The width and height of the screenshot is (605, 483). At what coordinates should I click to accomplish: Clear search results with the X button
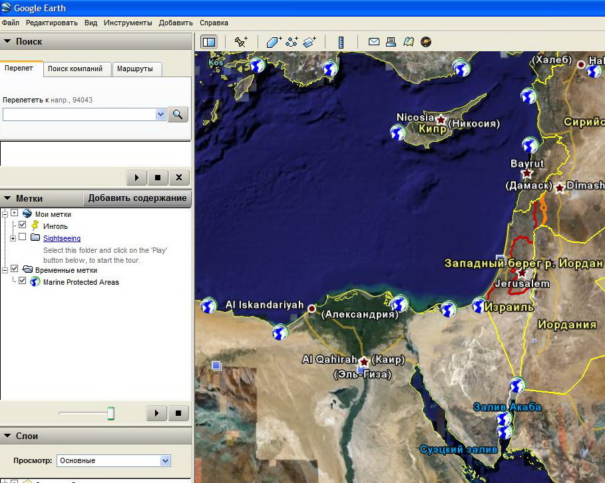coord(178,178)
